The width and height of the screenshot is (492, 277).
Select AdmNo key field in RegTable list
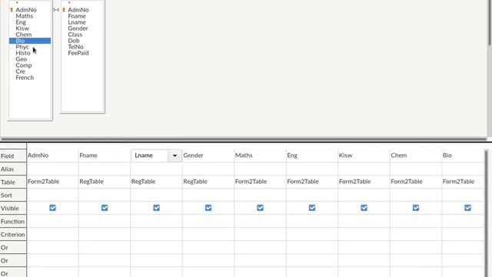pos(78,10)
